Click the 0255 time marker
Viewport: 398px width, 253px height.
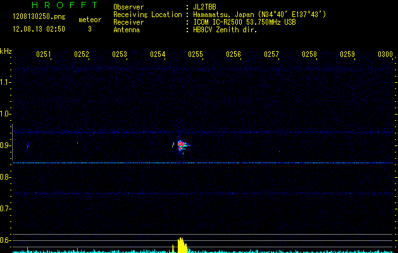point(196,55)
